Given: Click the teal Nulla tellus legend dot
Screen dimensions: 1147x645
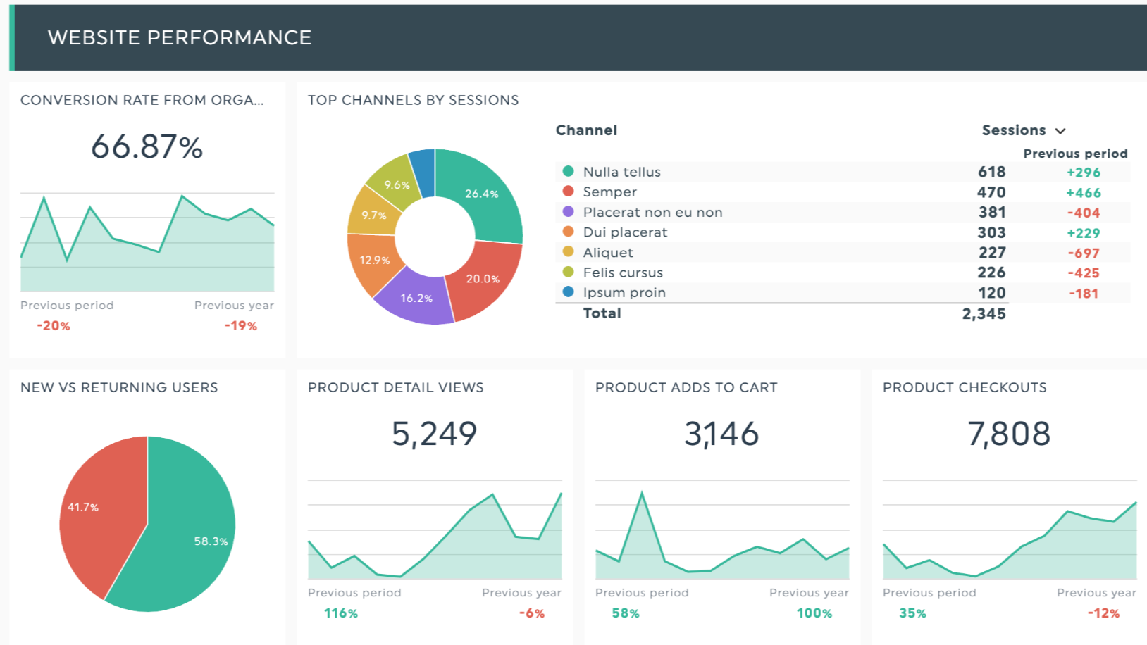Looking at the screenshot, I should [568, 171].
